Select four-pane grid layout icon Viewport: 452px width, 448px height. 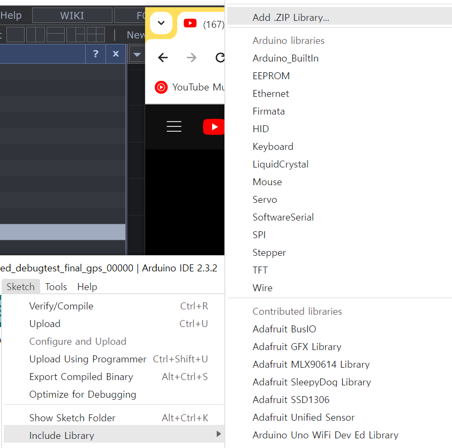(x=96, y=35)
